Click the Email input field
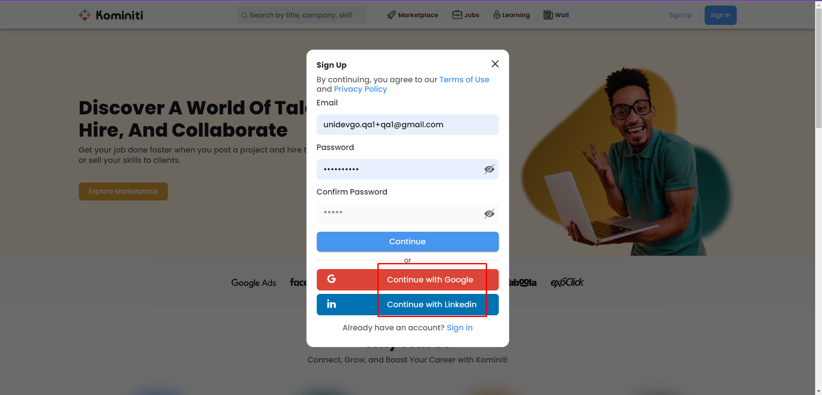822x395 pixels. tap(407, 125)
